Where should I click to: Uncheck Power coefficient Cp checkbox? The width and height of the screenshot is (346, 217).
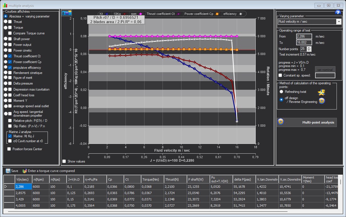pos(10,62)
